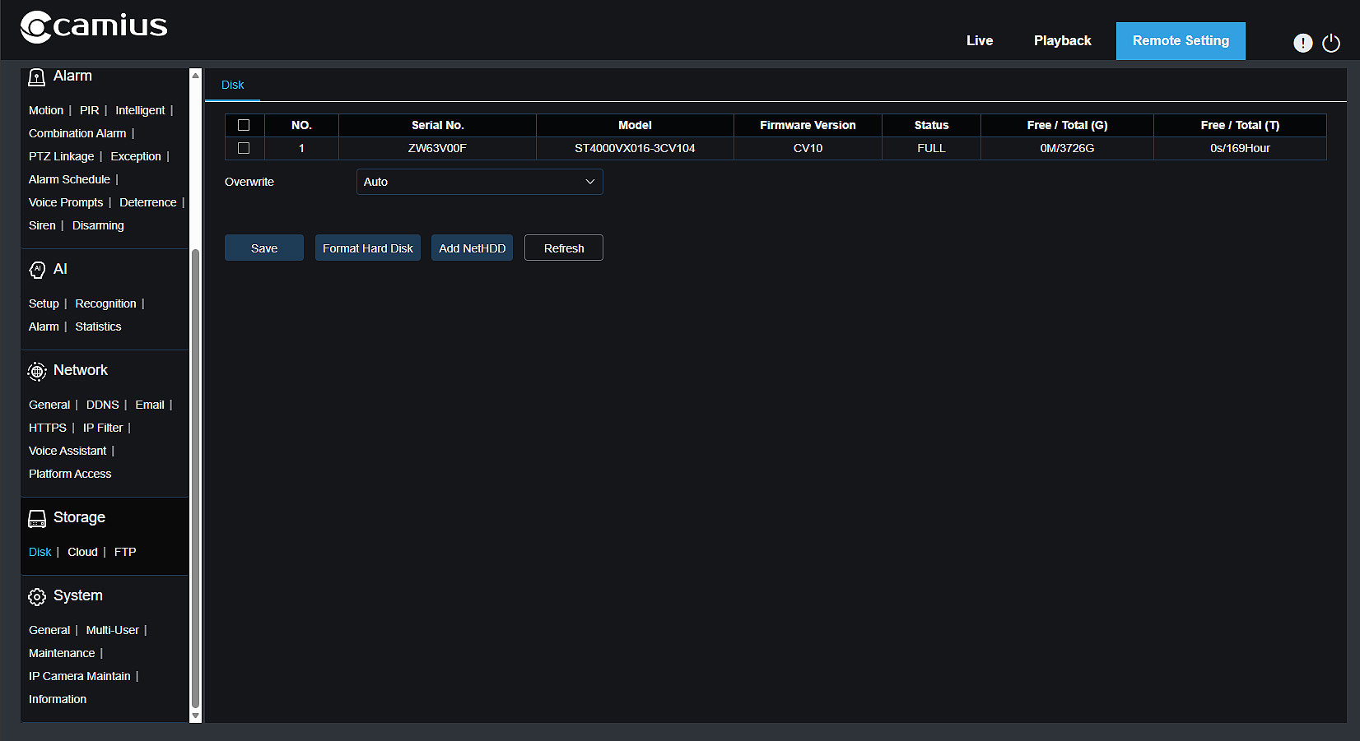The height and width of the screenshot is (741, 1360).
Task: Click the Network globe section icon
Action: 37,372
